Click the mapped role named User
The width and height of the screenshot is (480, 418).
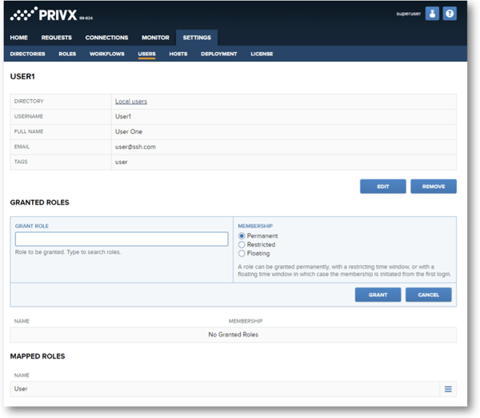[21, 389]
